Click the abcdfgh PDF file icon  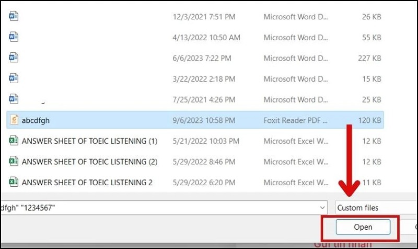point(14,120)
